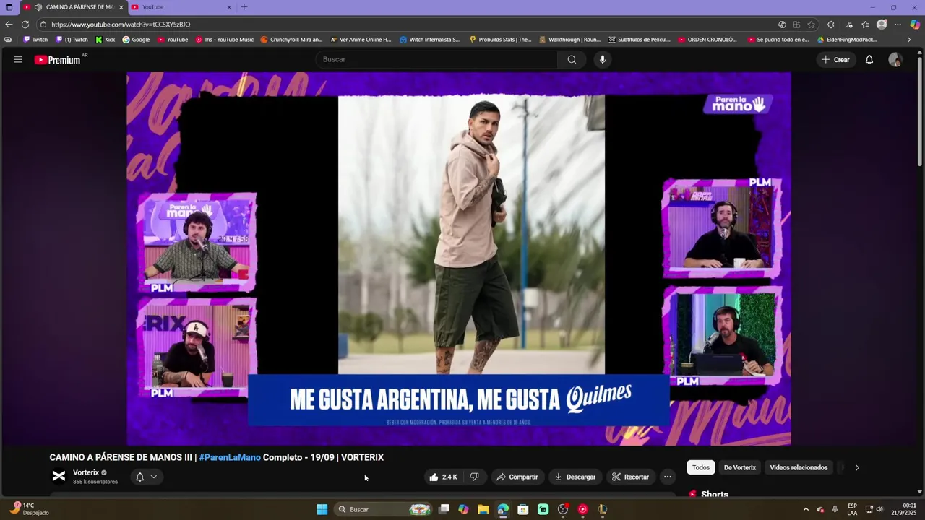
Task: Start voice search with the microphone
Action: click(603, 59)
